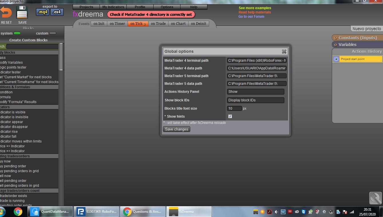Click the Save changes button
Viewport: 383px width, 217px height.
(176, 129)
